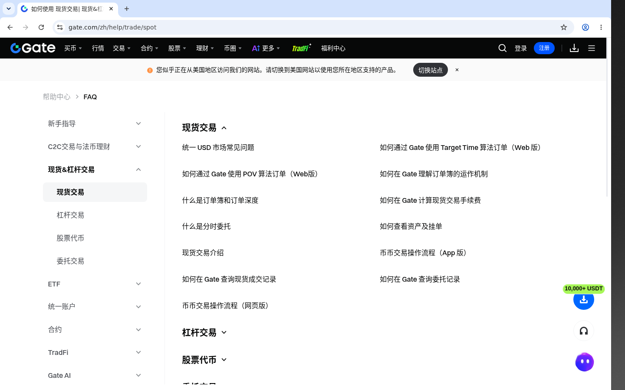Expand the TradFi sidebar section
625x390 pixels.
[95, 352]
